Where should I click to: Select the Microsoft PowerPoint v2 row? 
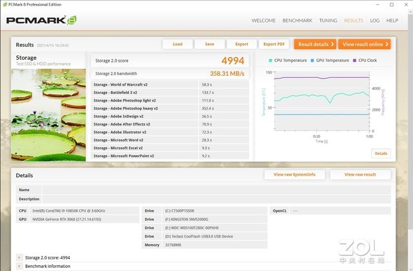(170, 156)
